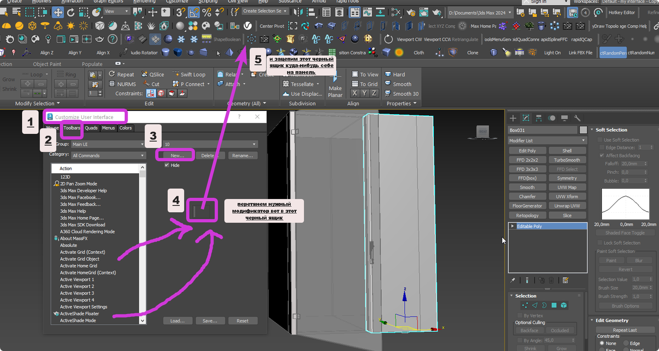Select the Move tool in main toolbar

tap(58, 12)
